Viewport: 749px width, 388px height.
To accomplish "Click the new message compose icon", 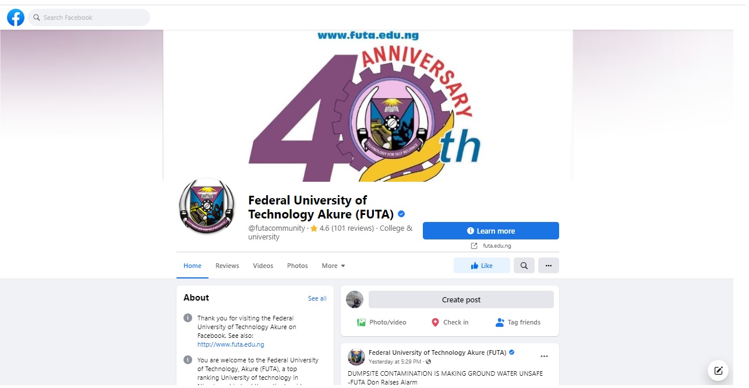I will click(x=718, y=371).
